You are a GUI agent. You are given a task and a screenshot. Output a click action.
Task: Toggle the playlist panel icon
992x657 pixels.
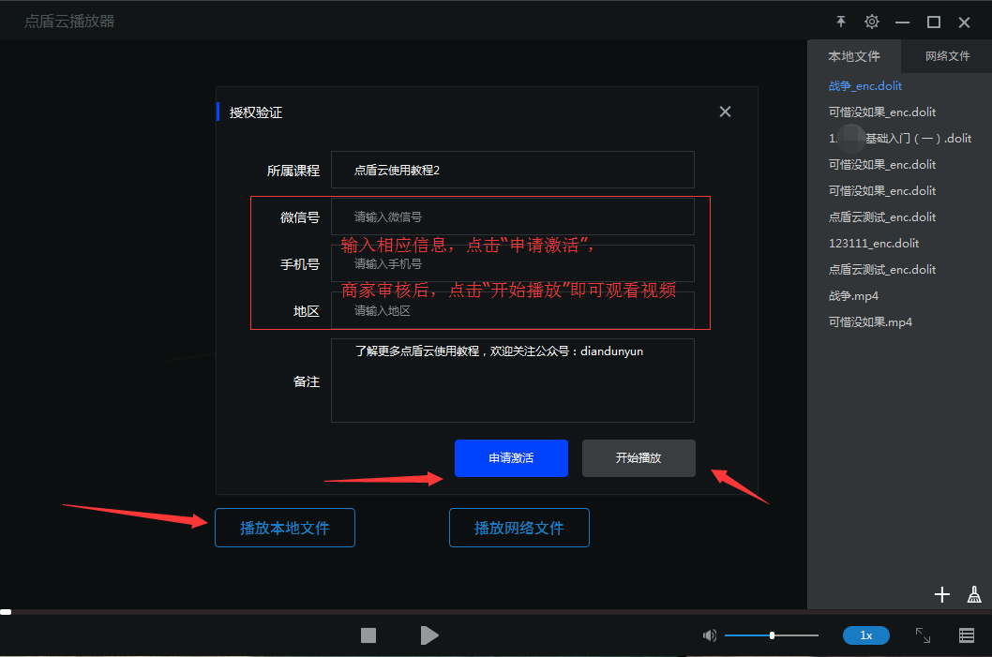point(967,635)
